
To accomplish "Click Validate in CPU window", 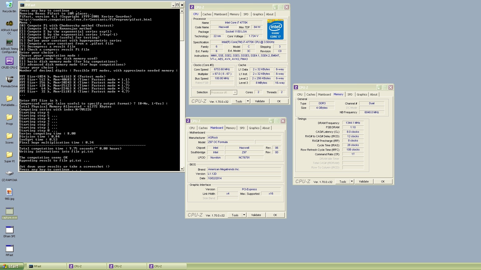I will [x=260, y=101].
